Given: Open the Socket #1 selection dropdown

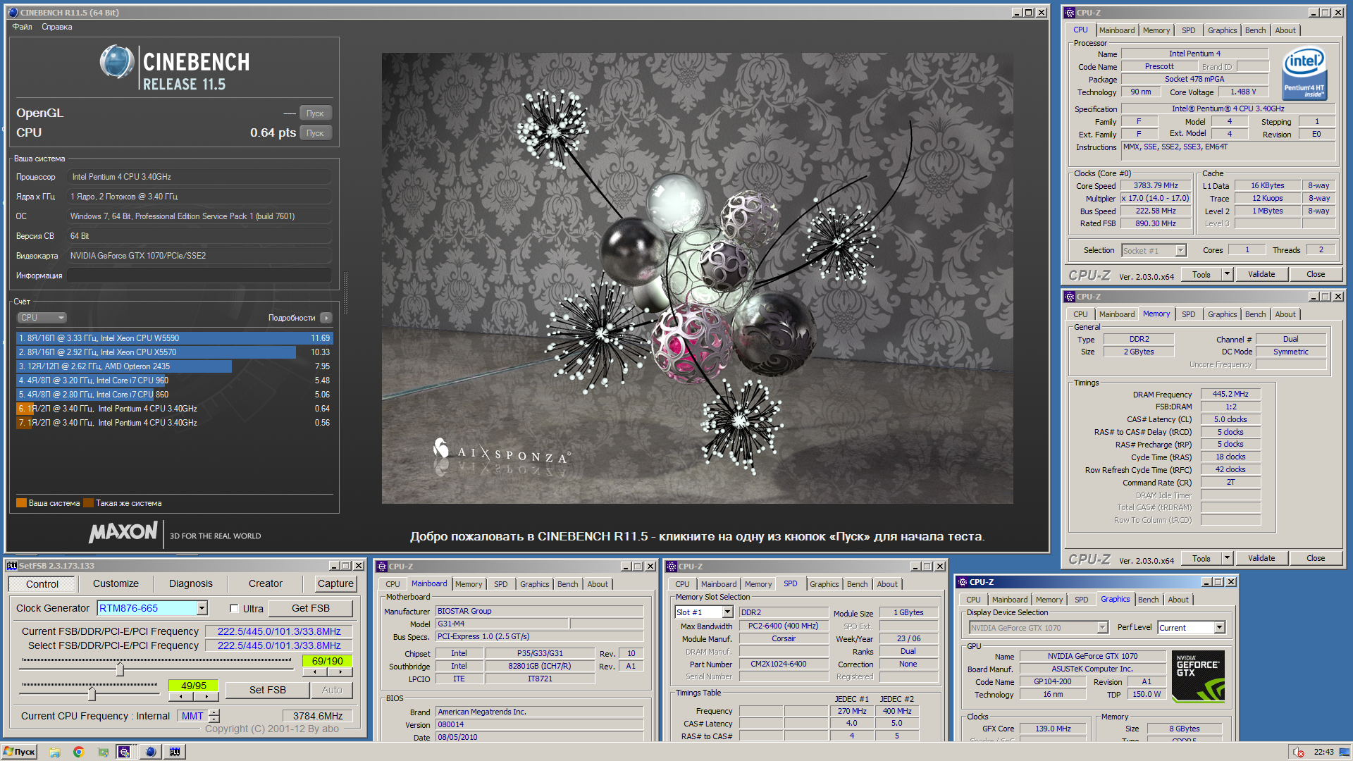Looking at the screenshot, I should point(1181,250).
